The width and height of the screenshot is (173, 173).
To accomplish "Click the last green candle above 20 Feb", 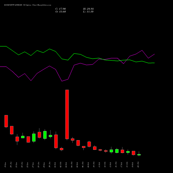I will 139,155.
